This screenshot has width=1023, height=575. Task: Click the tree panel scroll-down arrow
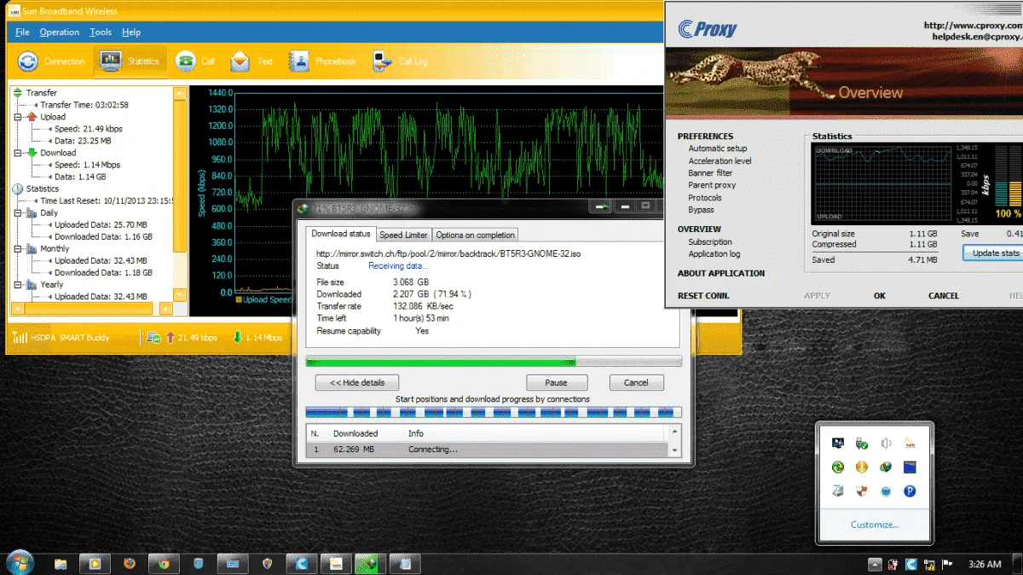point(179,293)
